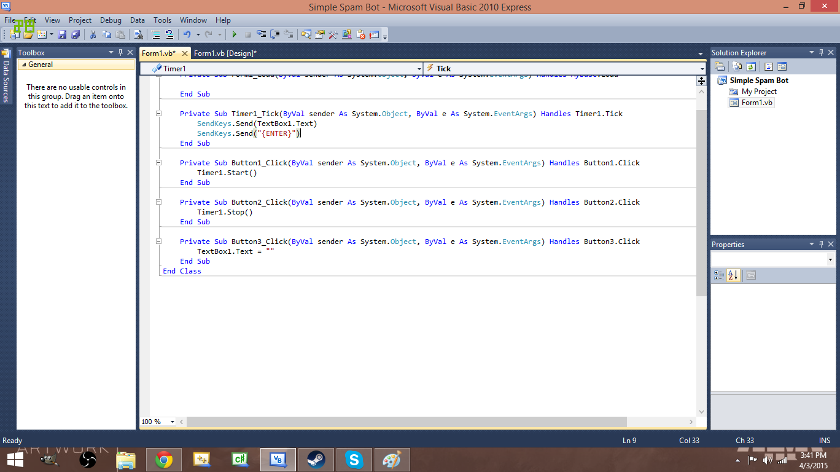Viewport: 840px width, 472px height.
Task: Open the Undo history dropdown arrow
Action: (x=198, y=34)
